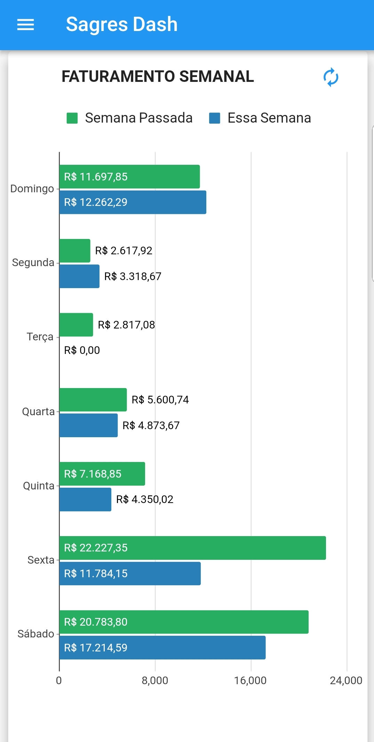Screen dimensions: 374x742
Task: Select Sexta blue bar R$ 11.784,15
Action: click(130, 573)
